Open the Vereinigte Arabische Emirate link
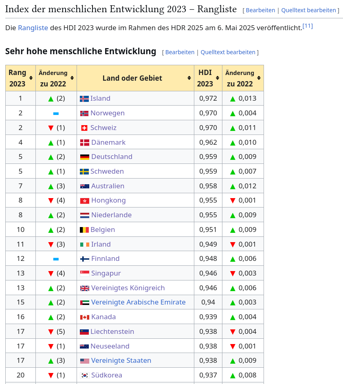The image size is (343, 384). pyautogui.click(x=138, y=302)
